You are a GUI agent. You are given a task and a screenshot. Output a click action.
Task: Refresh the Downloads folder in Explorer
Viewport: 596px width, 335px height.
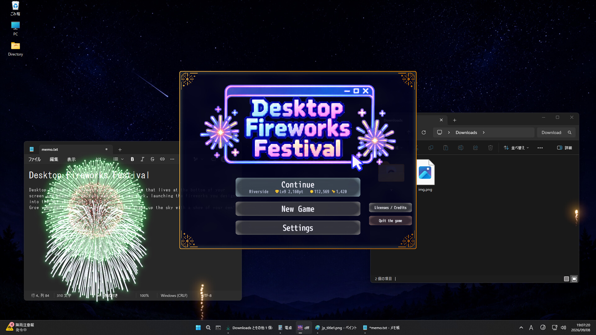coord(423,132)
